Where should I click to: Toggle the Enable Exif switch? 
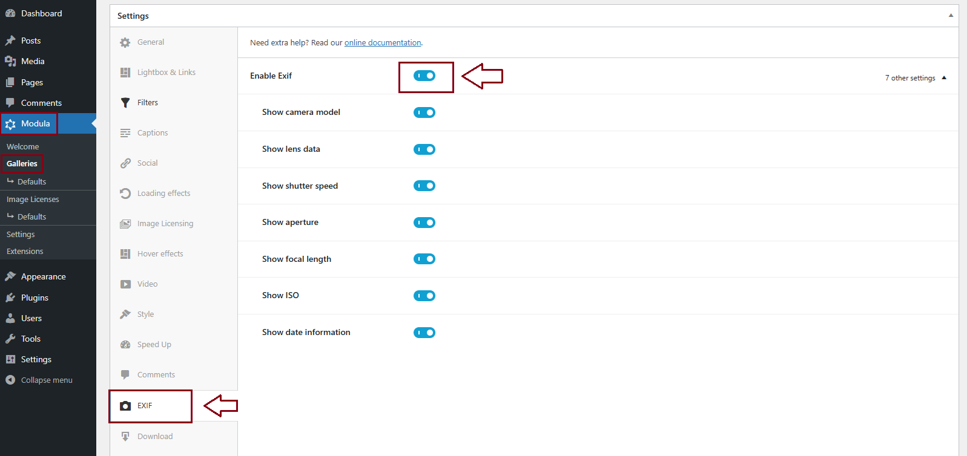(x=424, y=76)
